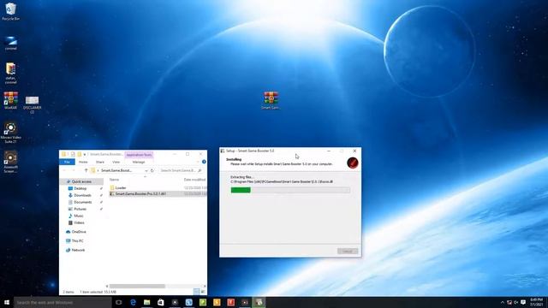Open the Share ribbon tab in Explorer

pyautogui.click(x=100, y=162)
